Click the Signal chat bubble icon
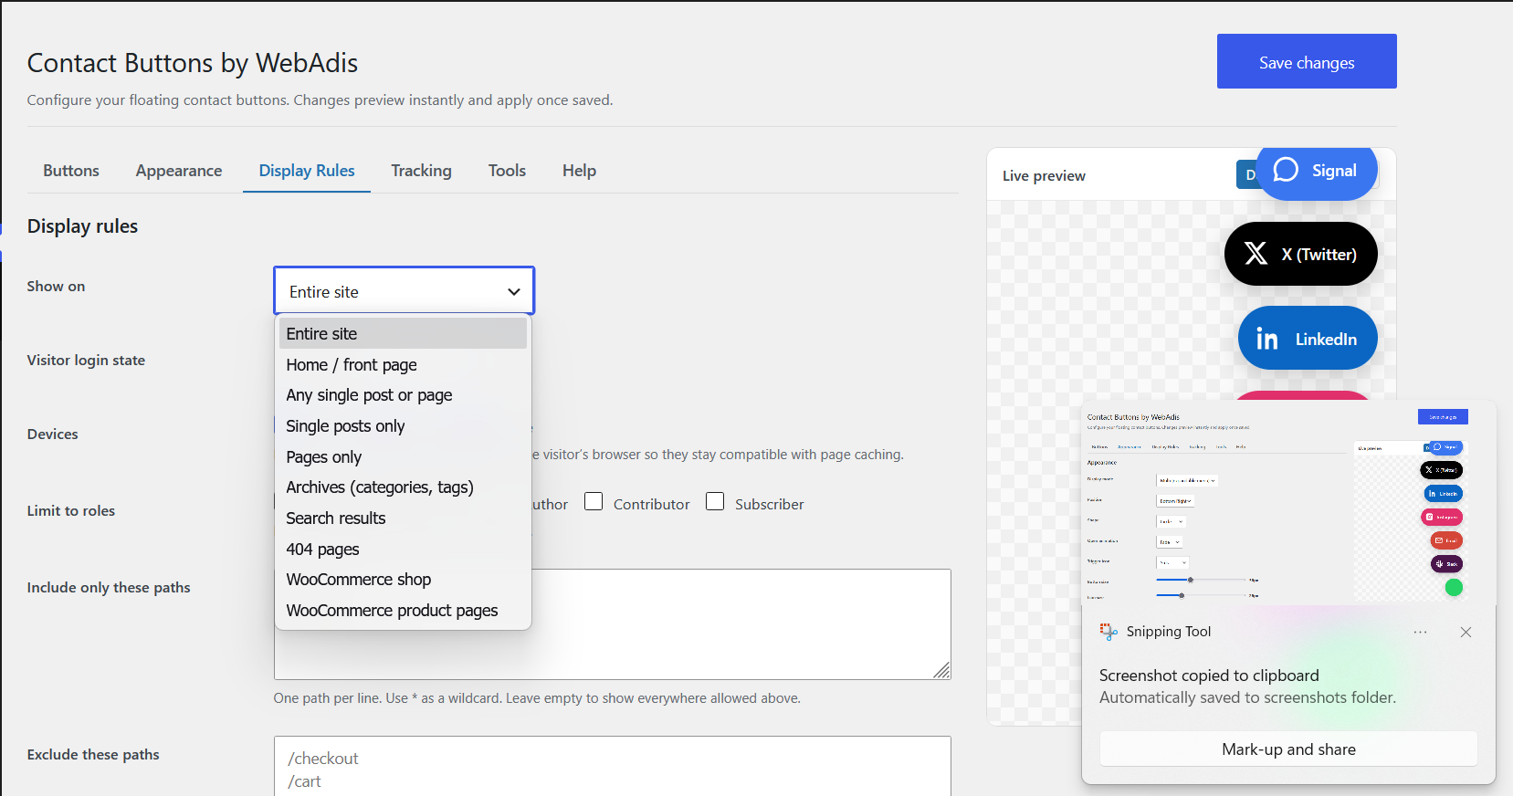 coord(1286,170)
